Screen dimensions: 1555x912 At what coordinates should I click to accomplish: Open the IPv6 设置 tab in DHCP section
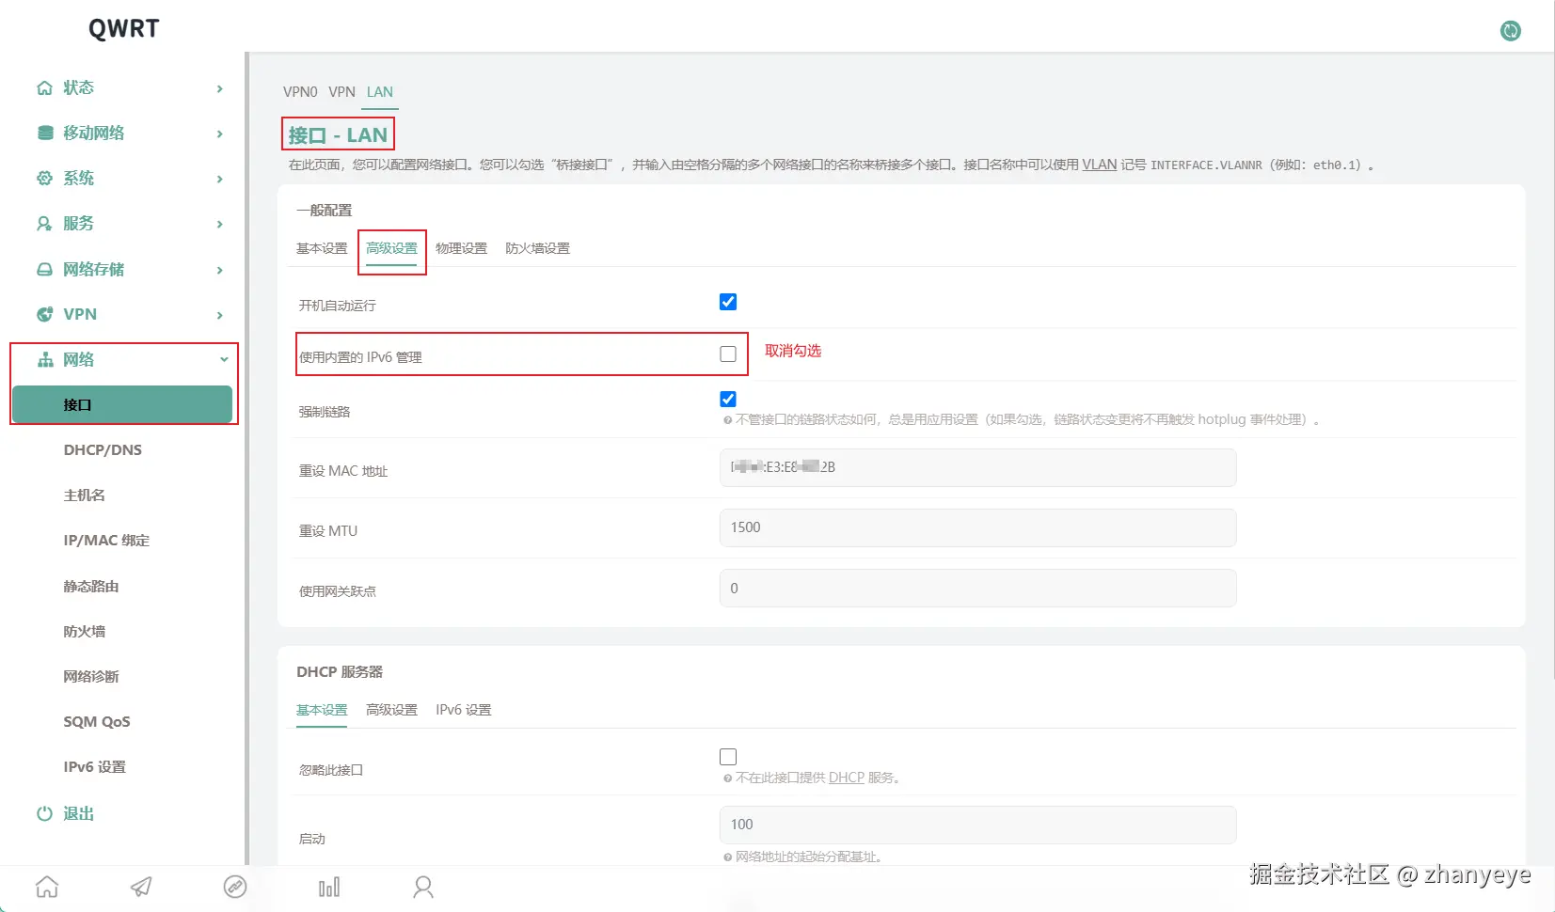point(463,710)
